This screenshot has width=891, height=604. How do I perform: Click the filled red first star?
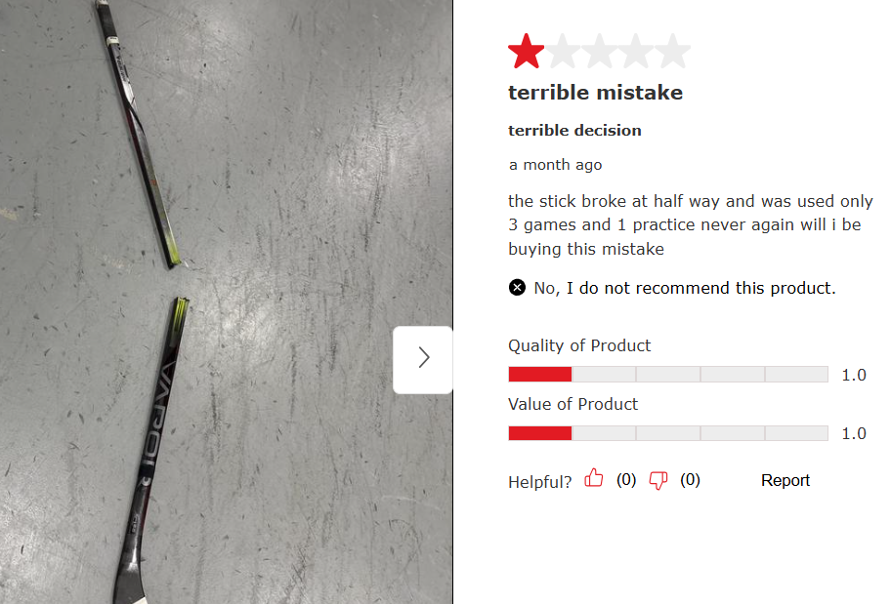[527, 51]
